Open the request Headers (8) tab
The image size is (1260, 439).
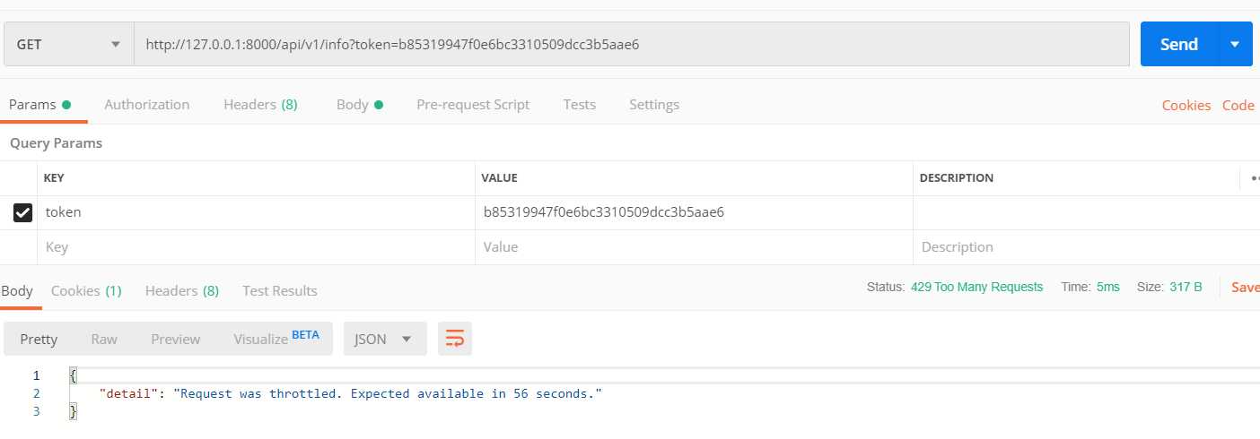(260, 105)
